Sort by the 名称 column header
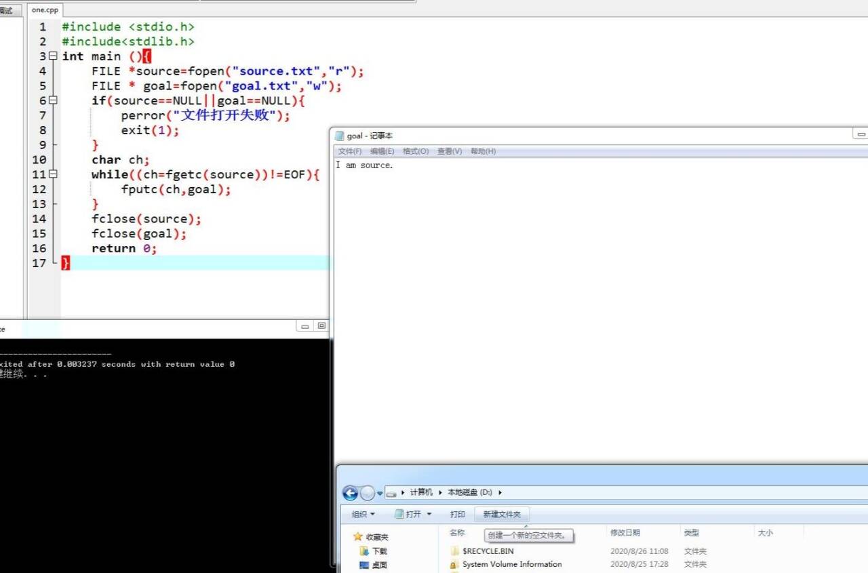The width and height of the screenshot is (868, 573). (x=457, y=533)
